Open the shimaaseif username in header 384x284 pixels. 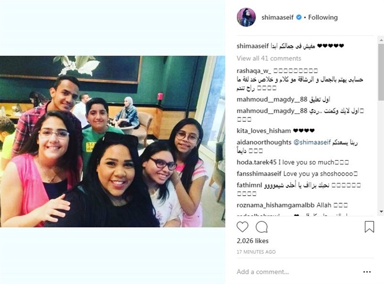tap(277, 18)
